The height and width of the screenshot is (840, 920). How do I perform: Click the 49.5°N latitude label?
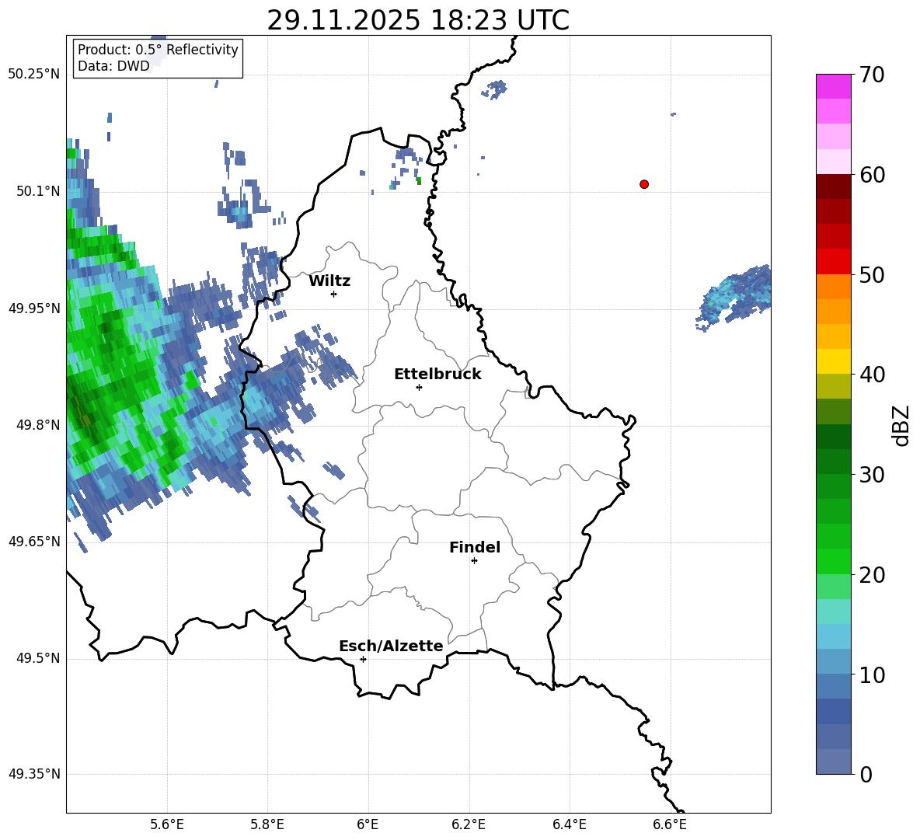(38, 658)
